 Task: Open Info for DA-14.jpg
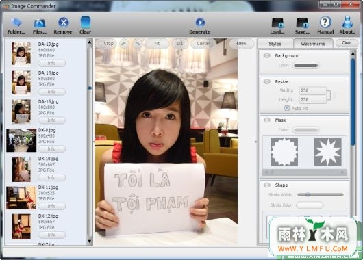[51, 92]
